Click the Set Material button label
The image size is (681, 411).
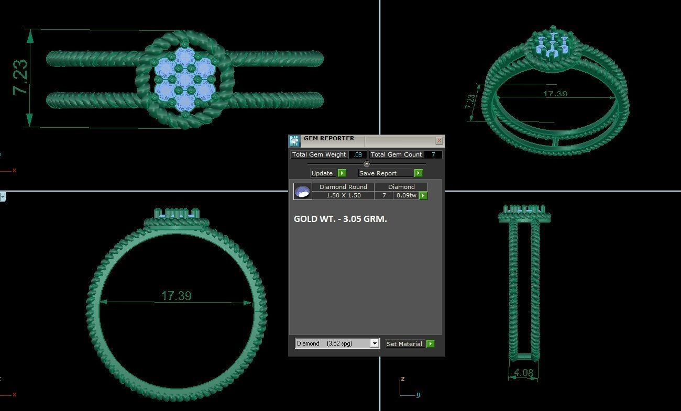pos(404,344)
